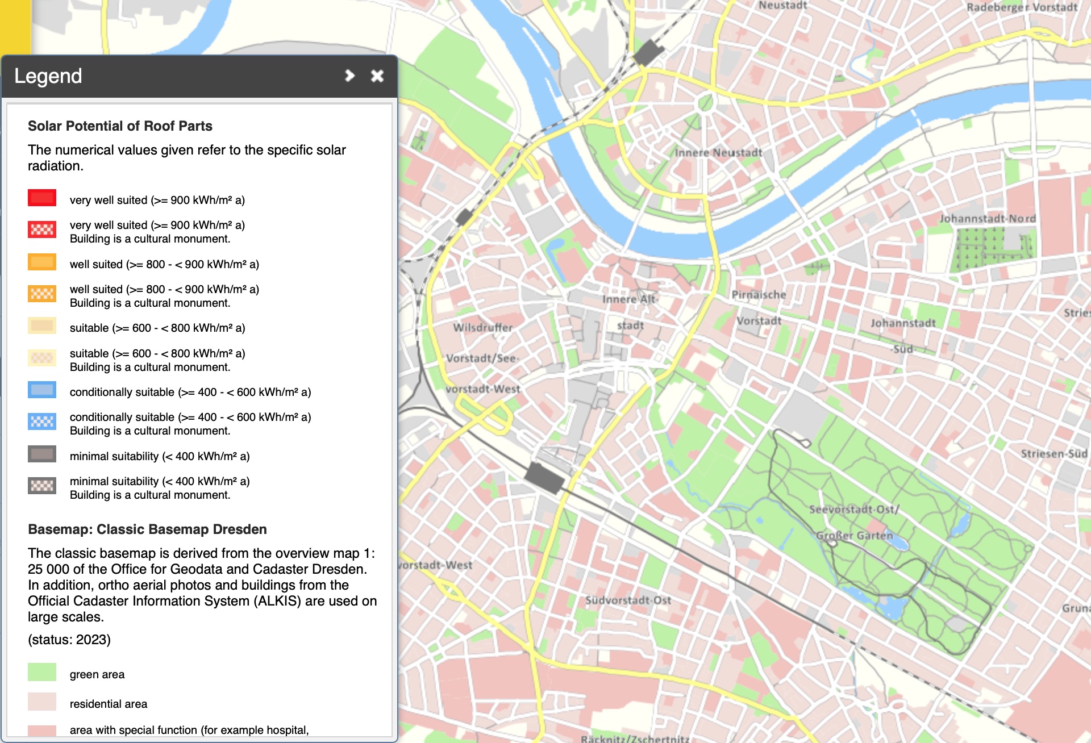The height and width of the screenshot is (743, 1091).
Task: Click the blue 'conditionally suitable' swatch
Action: 42,390
